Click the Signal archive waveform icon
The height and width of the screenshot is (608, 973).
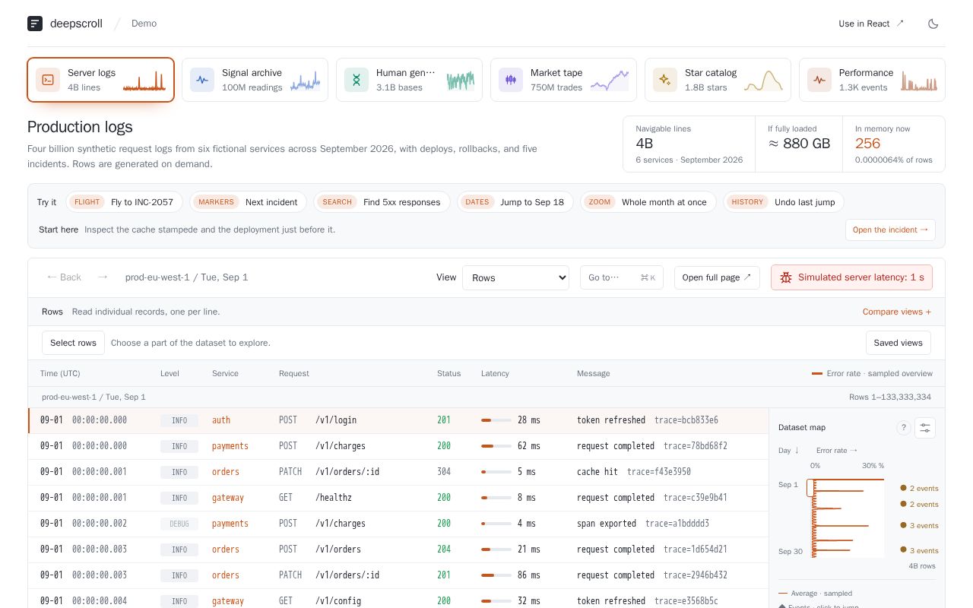(x=202, y=80)
